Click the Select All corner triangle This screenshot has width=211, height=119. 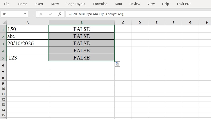[x=4, y=23]
